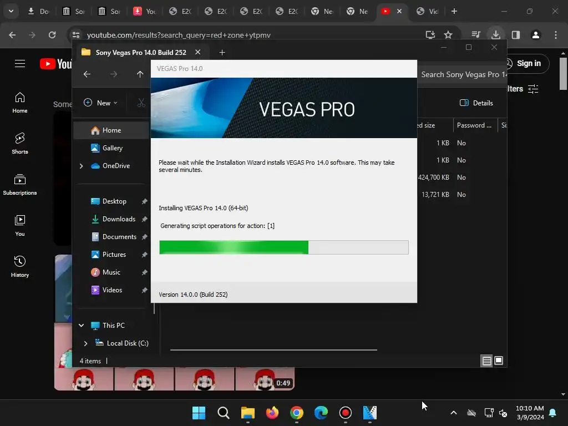This screenshot has height=426, width=568.
Task: Bookmark this page with star icon
Action: (448, 35)
